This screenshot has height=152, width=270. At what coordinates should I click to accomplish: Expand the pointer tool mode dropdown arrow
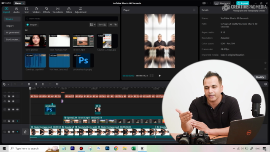[x=8, y=84]
